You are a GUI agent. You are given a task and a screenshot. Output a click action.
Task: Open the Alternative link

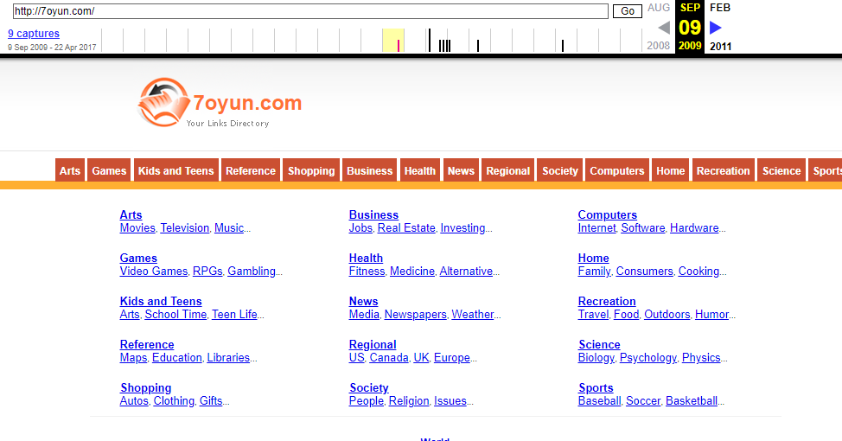point(466,272)
